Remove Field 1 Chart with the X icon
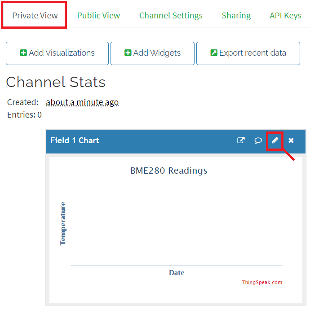 [291, 140]
